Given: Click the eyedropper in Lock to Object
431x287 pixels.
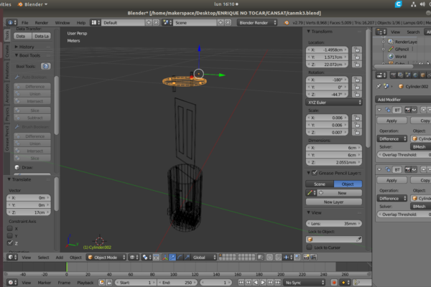Looking at the screenshot, I should [358, 239].
